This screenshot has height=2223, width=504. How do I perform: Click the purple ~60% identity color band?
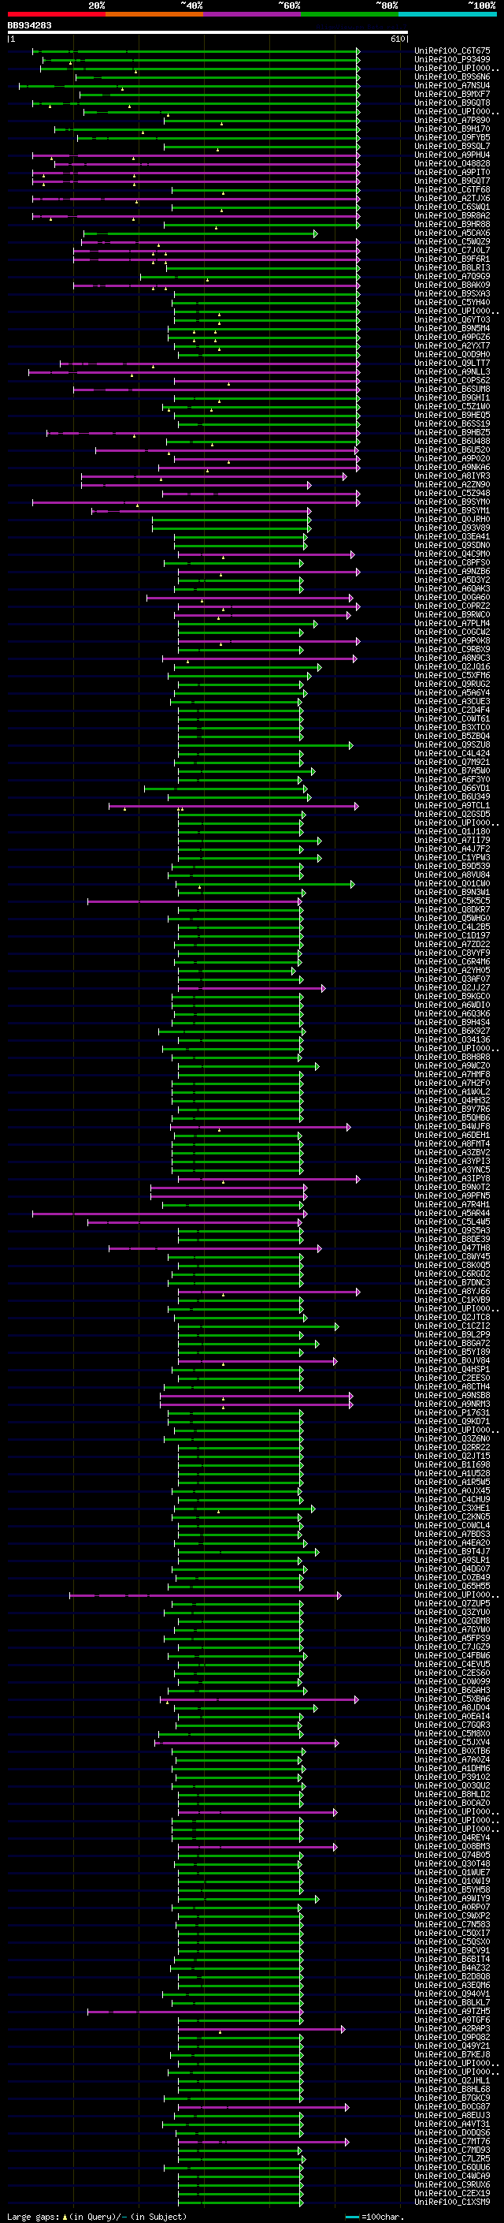[x=253, y=14]
